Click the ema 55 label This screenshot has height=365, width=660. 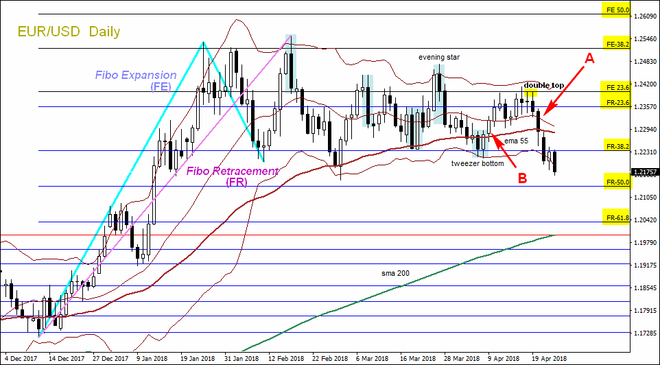[x=516, y=141]
